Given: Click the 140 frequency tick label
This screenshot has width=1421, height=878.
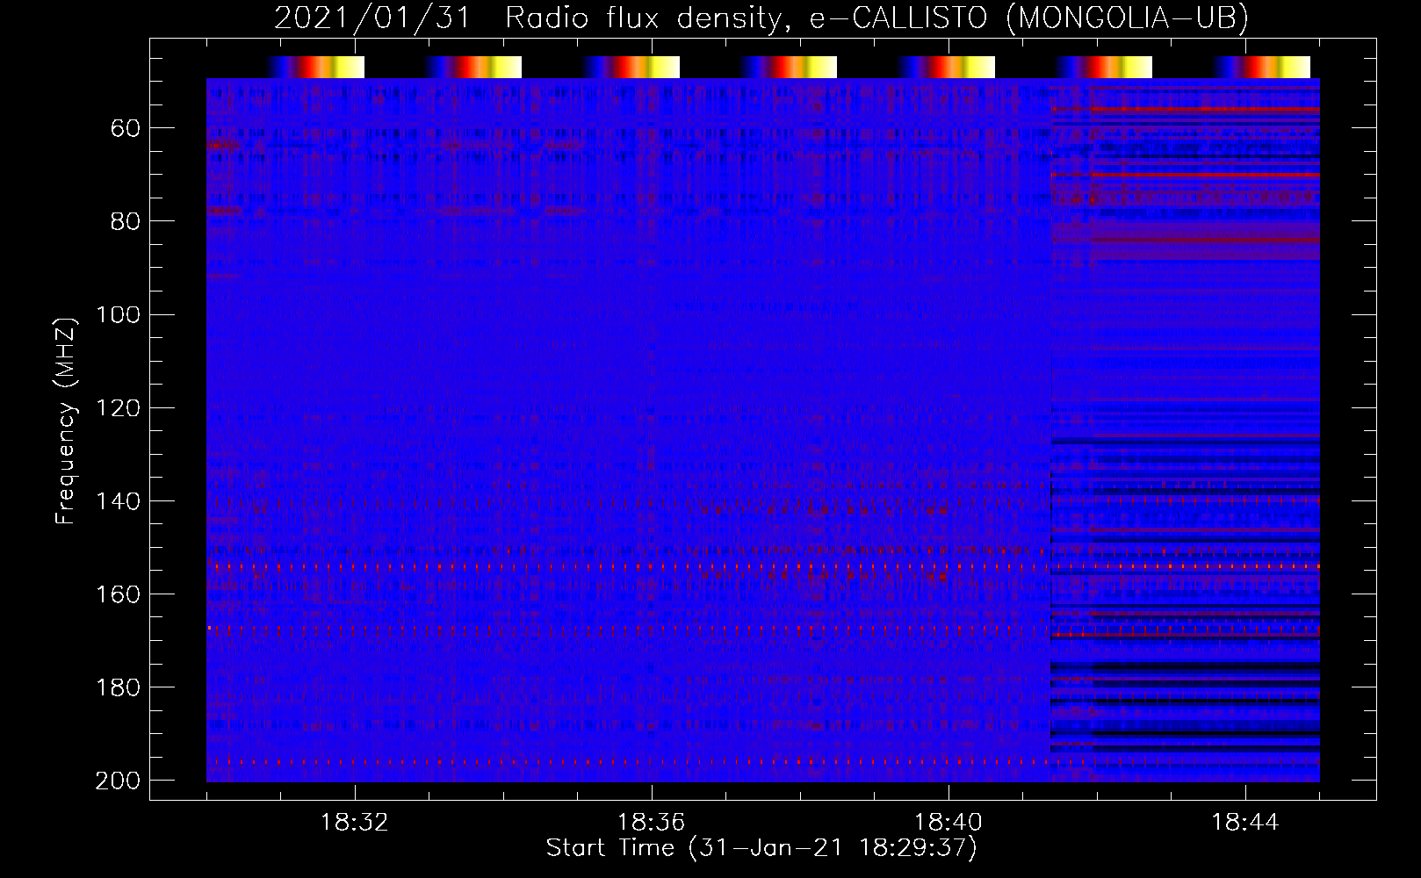Looking at the screenshot, I should (118, 501).
